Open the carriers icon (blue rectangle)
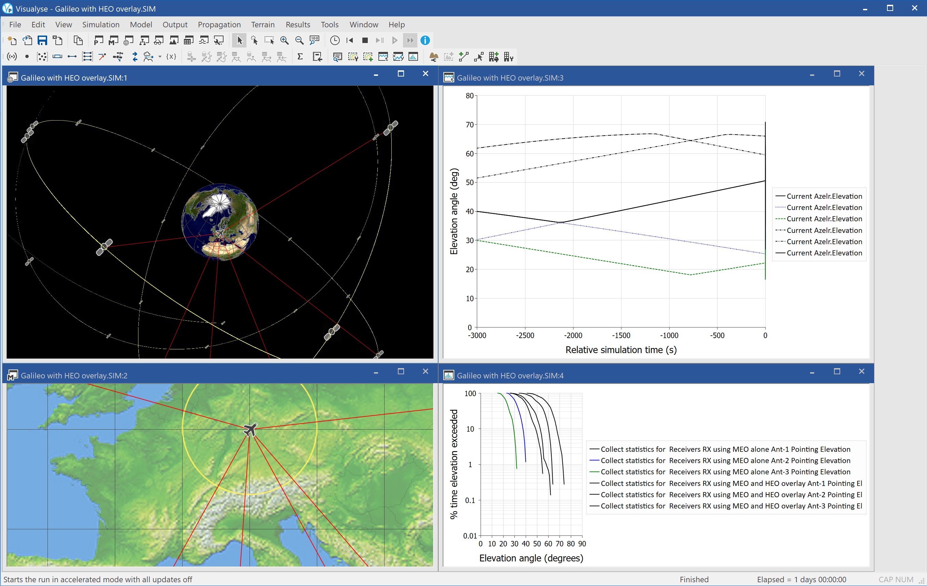This screenshot has height=586, width=927. click(57, 57)
